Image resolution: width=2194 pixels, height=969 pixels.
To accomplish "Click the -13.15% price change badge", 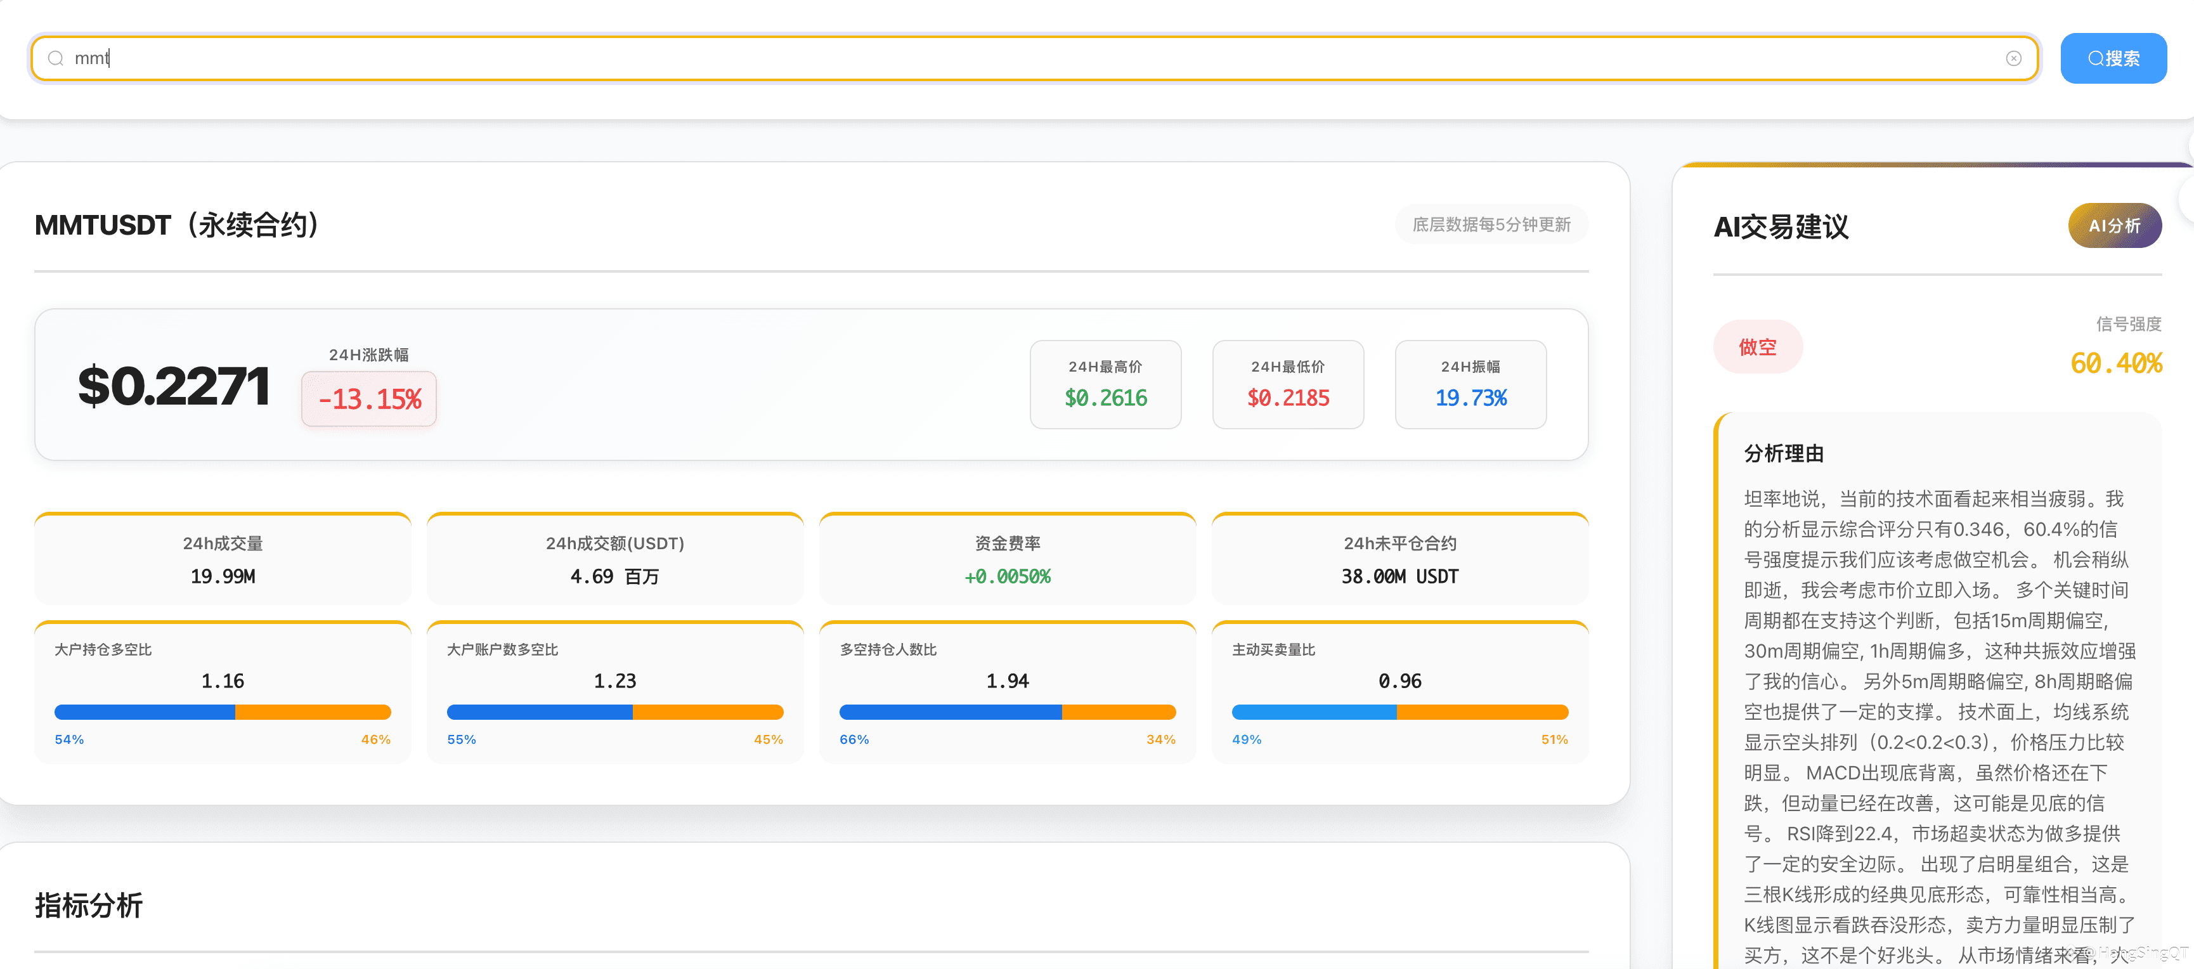I will 369,398.
